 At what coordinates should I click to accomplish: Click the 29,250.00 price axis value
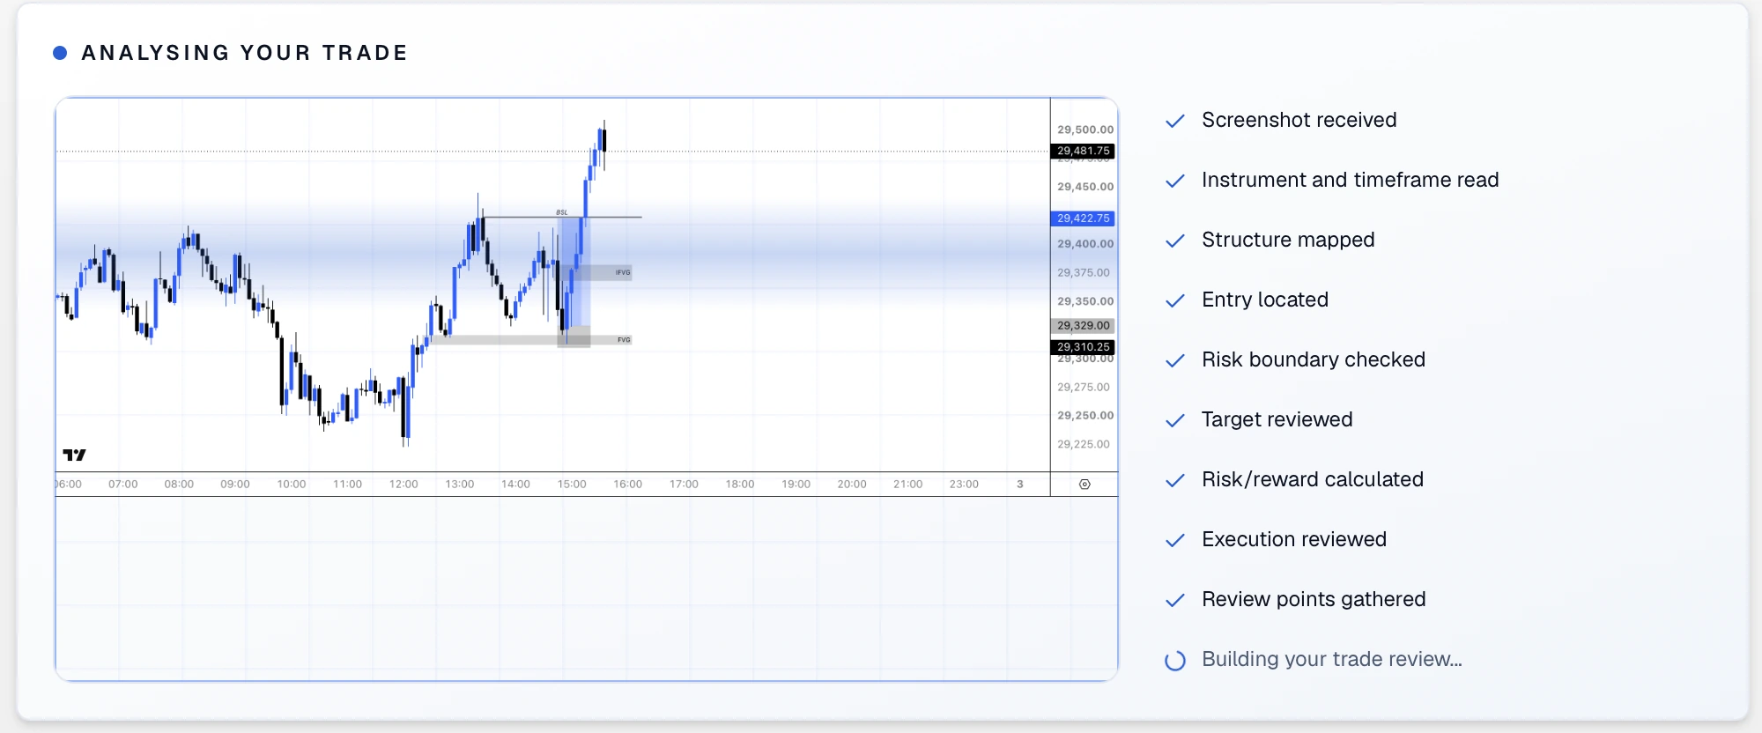point(1085,416)
